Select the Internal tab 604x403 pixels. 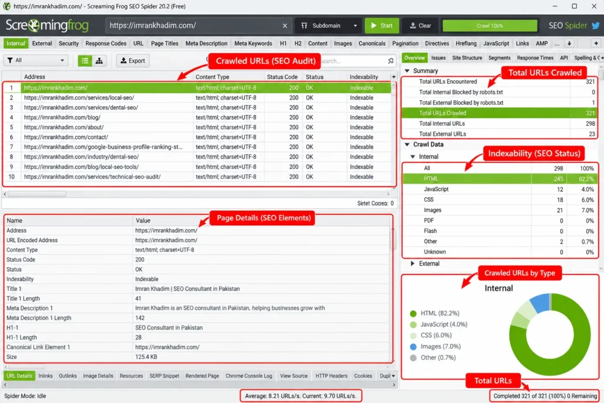16,44
